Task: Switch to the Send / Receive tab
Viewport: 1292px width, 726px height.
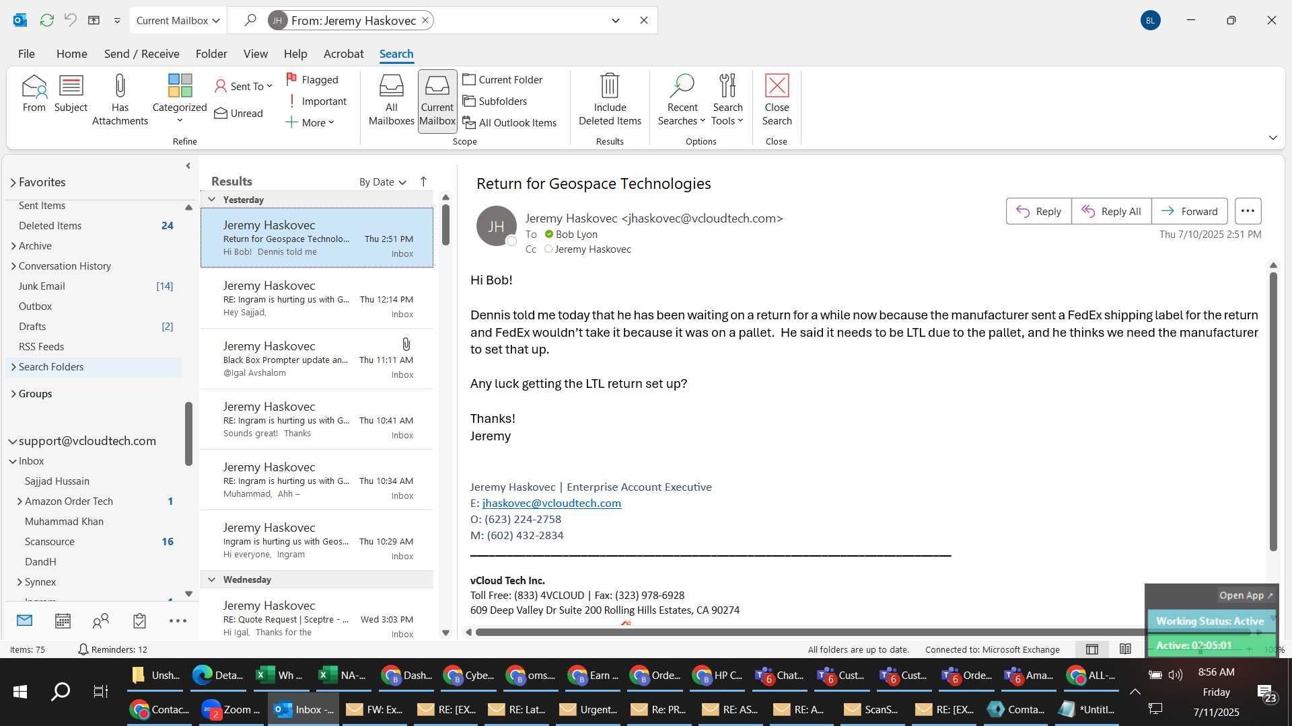Action: coord(141,54)
